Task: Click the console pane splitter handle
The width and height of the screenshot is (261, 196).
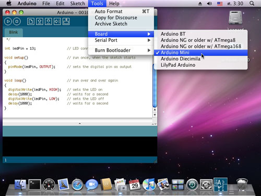Action: point(80,123)
